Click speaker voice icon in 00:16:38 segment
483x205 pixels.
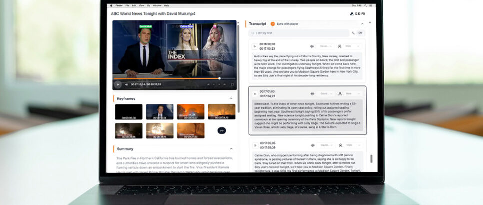[x=312, y=46]
